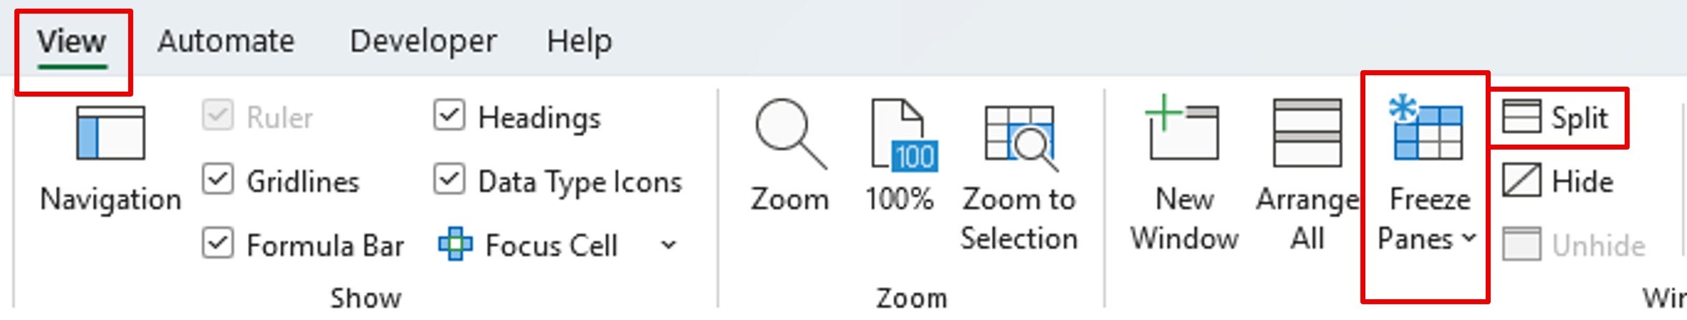
Task: Click the View tab
Action: point(72,42)
